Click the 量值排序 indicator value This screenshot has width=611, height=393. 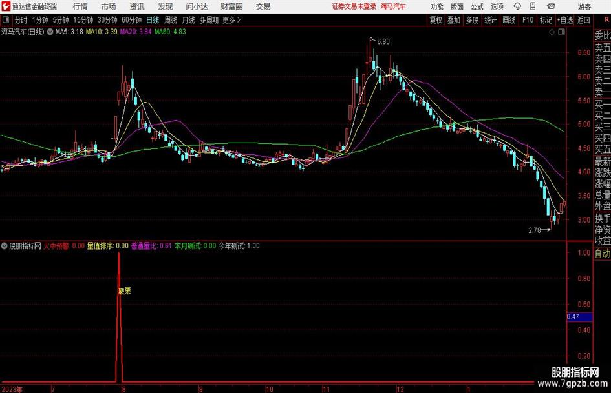point(107,246)
